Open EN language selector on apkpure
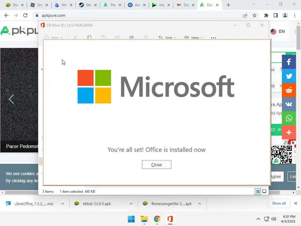The height and width of the screenshot is (226, 301). click(278, 31)
